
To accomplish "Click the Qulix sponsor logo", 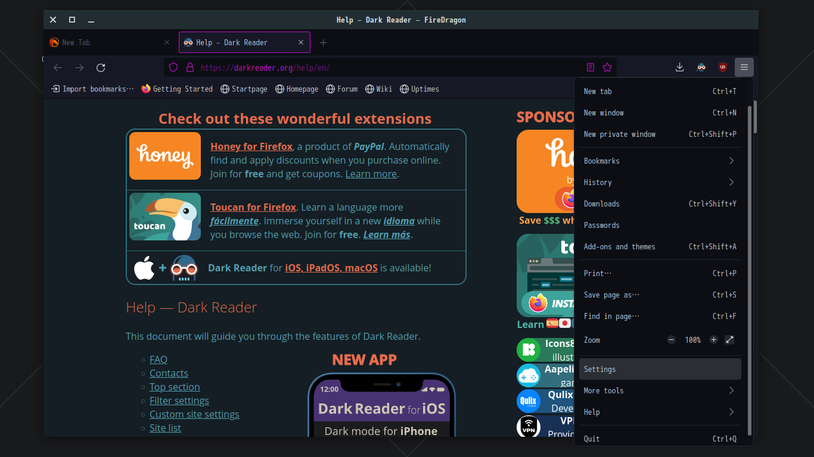I will [529, 400].
